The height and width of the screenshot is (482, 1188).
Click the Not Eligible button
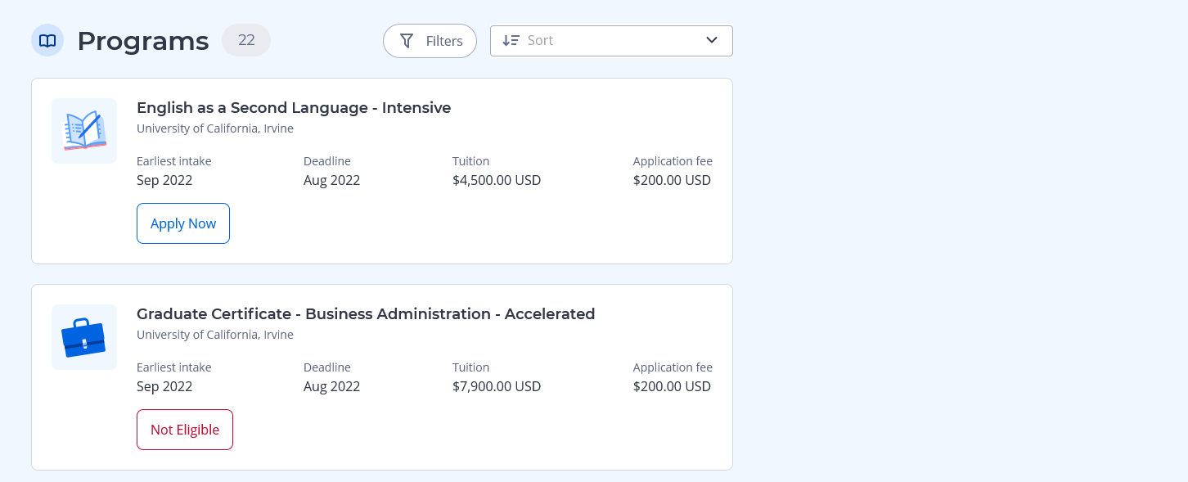[185, 430]
